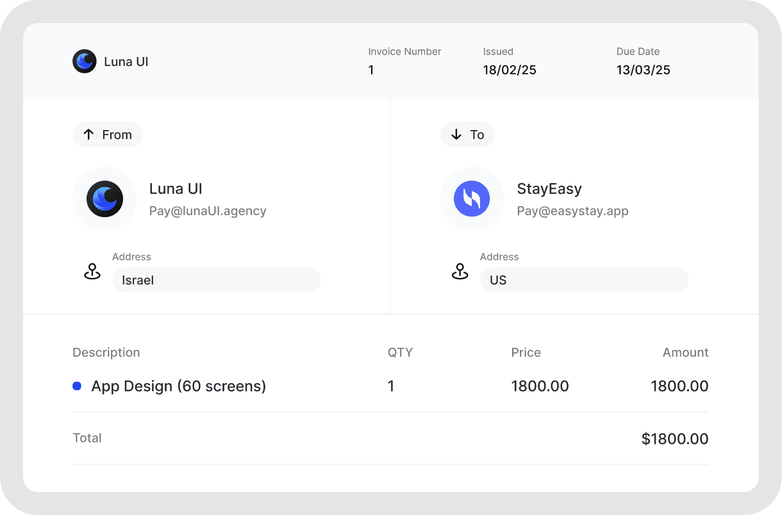Click the Description column header

point(106,352)
